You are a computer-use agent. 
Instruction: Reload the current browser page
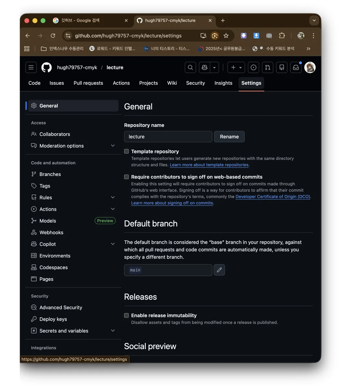click(x=53, y=36)
